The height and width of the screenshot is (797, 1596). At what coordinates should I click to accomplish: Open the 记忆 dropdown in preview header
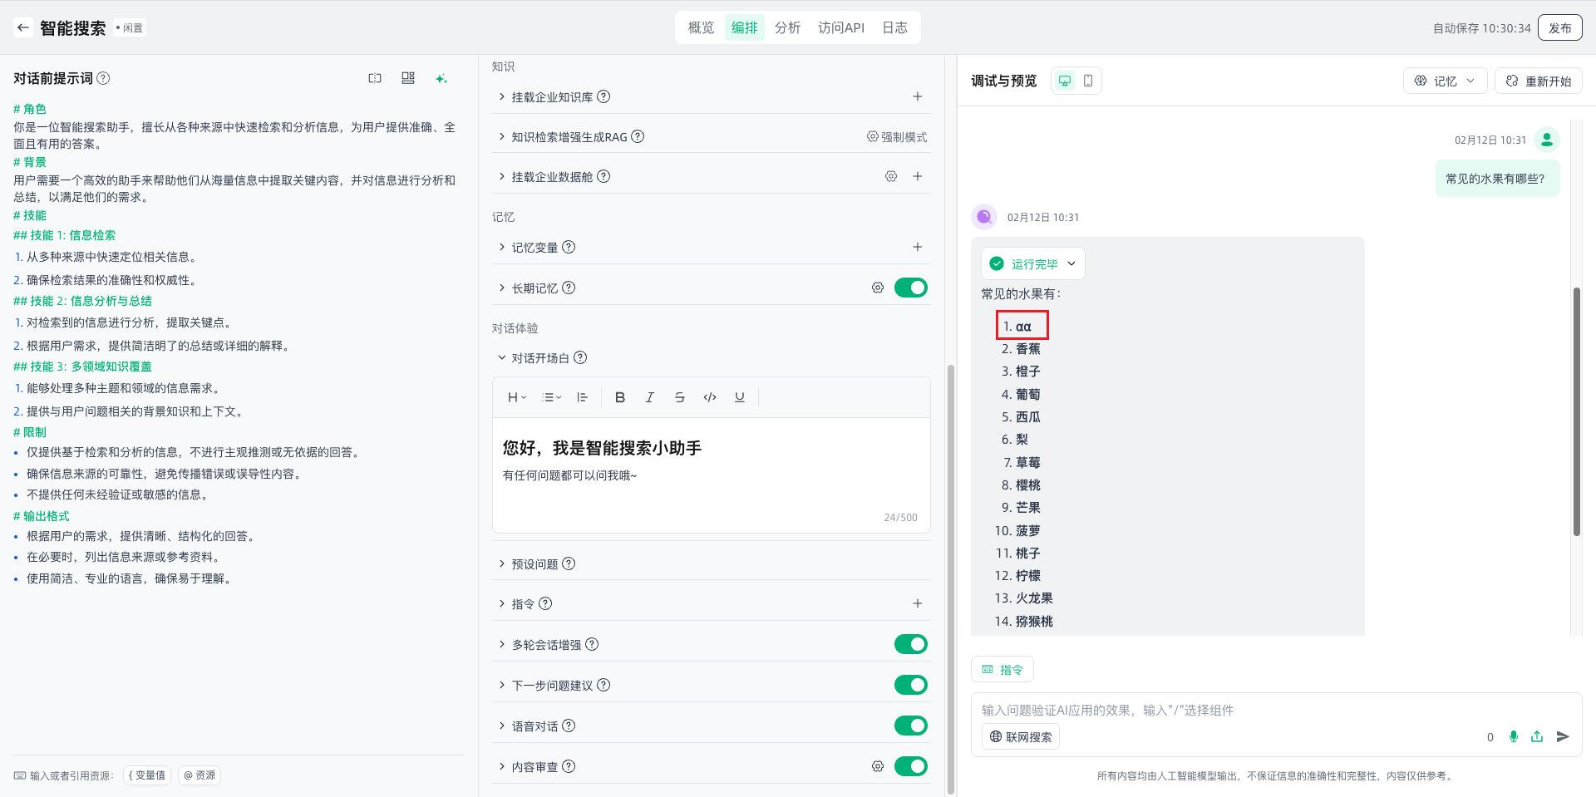tap(1445, 81)
